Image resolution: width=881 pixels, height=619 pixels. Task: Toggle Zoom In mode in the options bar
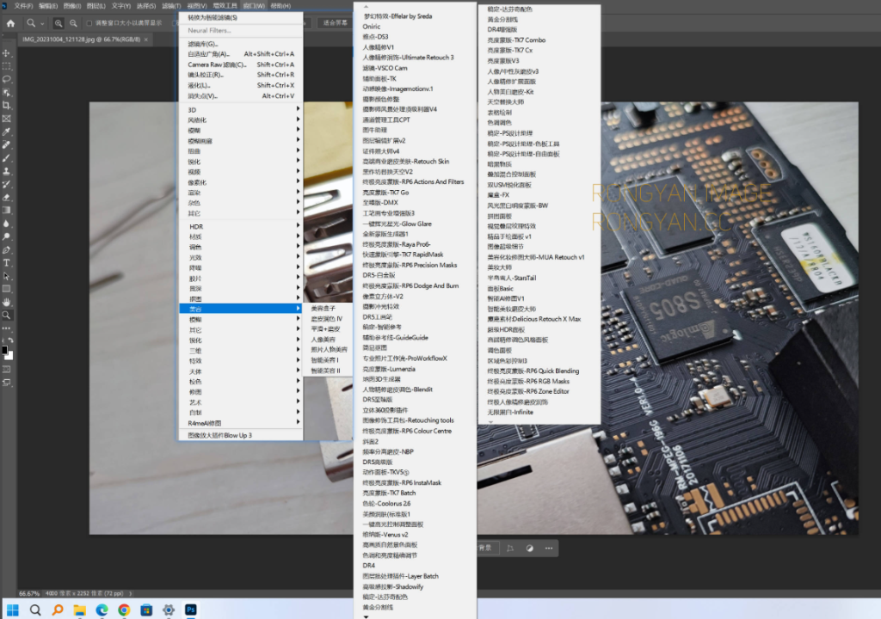58,23
